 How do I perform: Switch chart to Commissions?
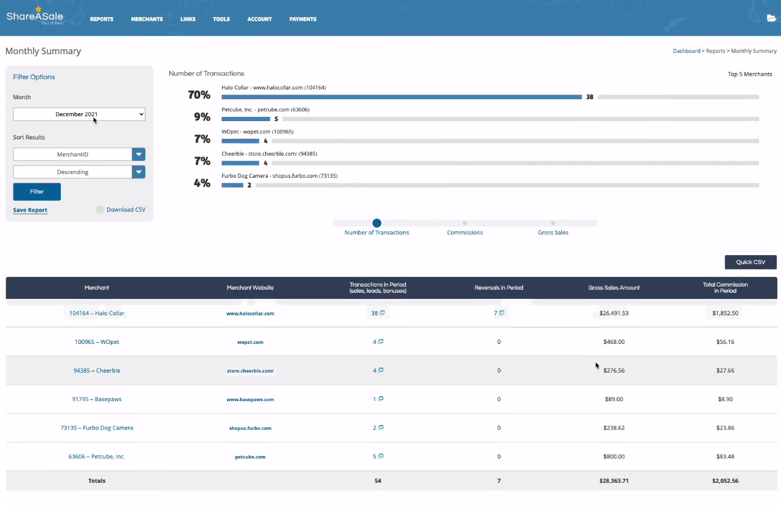(465, 223)
